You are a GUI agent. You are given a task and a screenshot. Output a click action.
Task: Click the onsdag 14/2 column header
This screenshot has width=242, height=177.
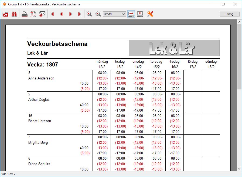(138, 64)
